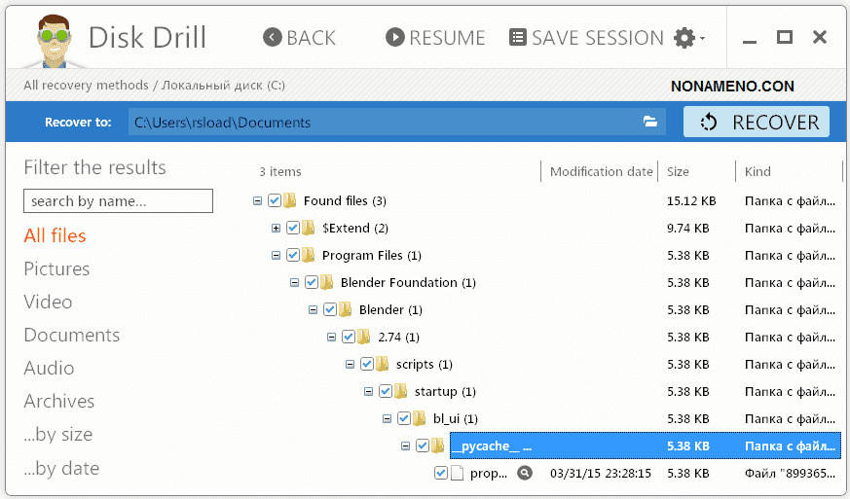This screenshot has width=850, height=499.
Task: Click the Save Session icon
Action: [518, 38]
